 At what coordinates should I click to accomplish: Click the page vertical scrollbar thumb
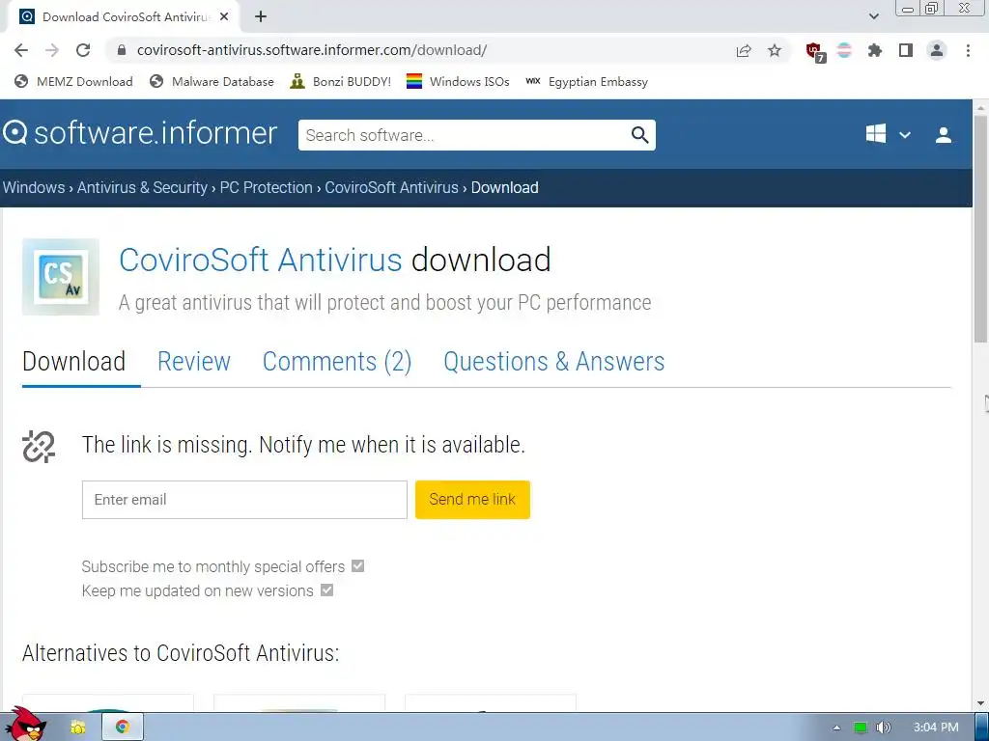pyautogui.click(x=981, y=229)
